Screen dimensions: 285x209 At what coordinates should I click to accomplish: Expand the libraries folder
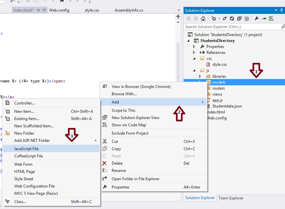point(200,76)
